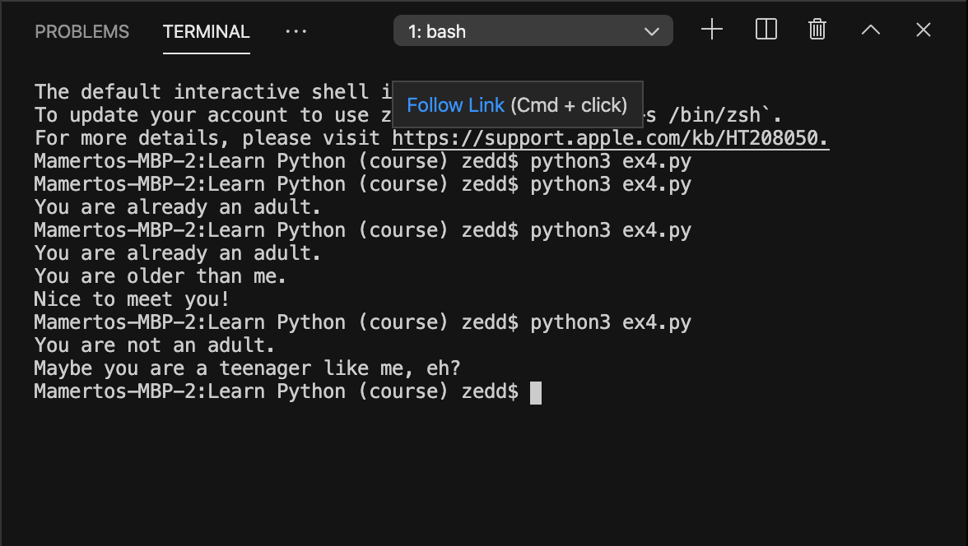Click the 'Nice to meet you!' output line
Viewport: 968px width, 546px height.
click(x=131, y=300)
